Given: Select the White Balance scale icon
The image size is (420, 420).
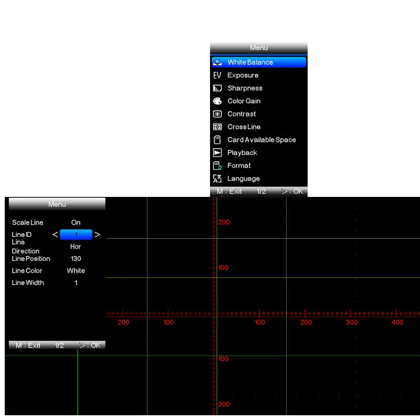Looking at the screenshot, I should coord(217,62).
